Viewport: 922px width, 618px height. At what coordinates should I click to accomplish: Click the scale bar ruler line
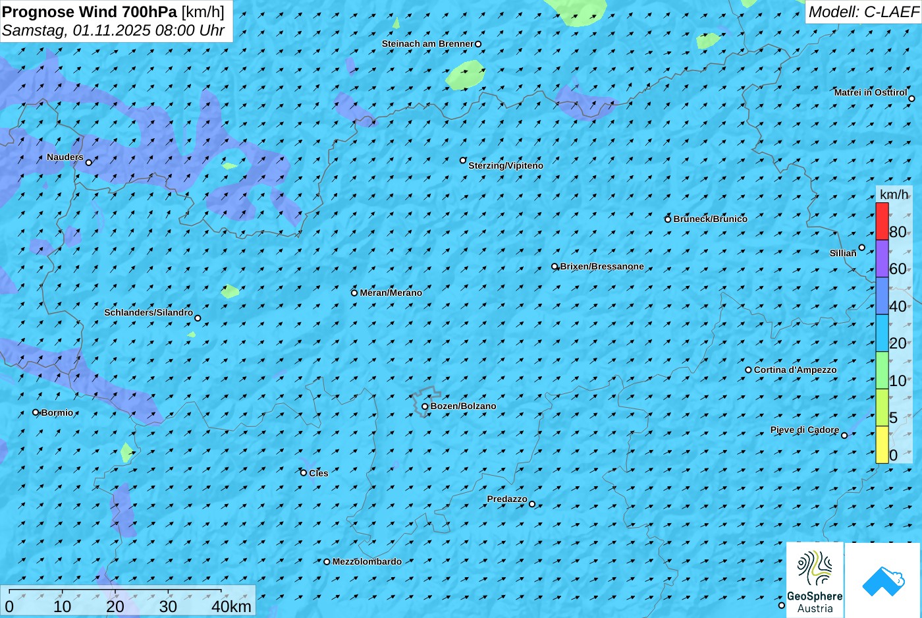coord(115,592)
